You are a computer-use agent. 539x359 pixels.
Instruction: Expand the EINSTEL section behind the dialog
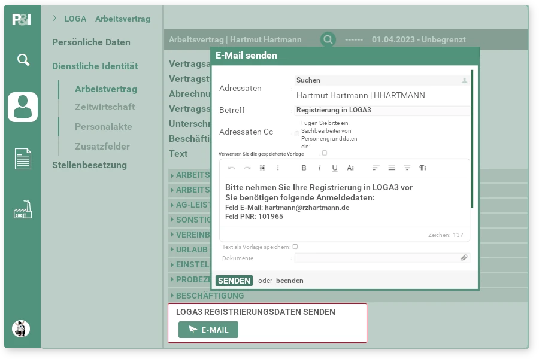(x=189, y=265)
